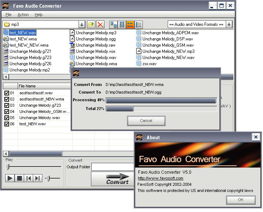Click the Unchange Melody.mp3 file icon
Viewport: 263px width, 212px height.
[72, 33]
